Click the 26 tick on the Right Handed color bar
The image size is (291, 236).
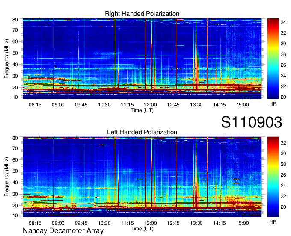point(283,65)
